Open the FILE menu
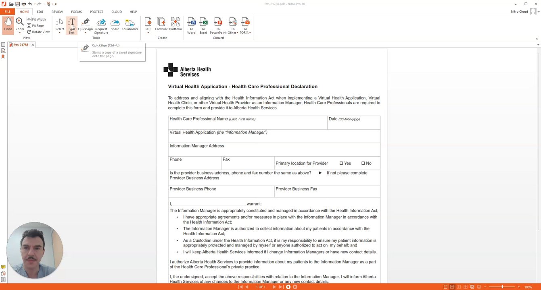 click(x=8, y=12)
